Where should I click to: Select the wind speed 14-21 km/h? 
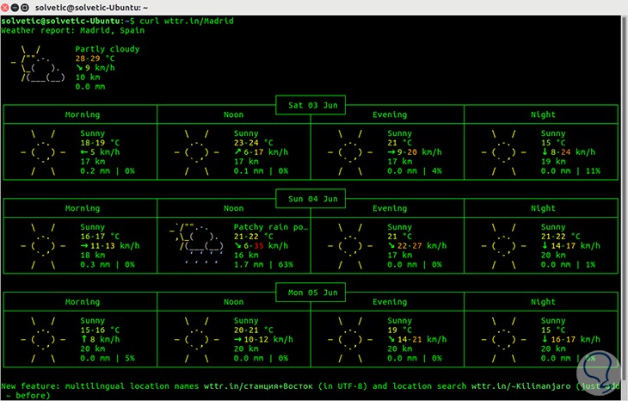click(x=417, y=340)
